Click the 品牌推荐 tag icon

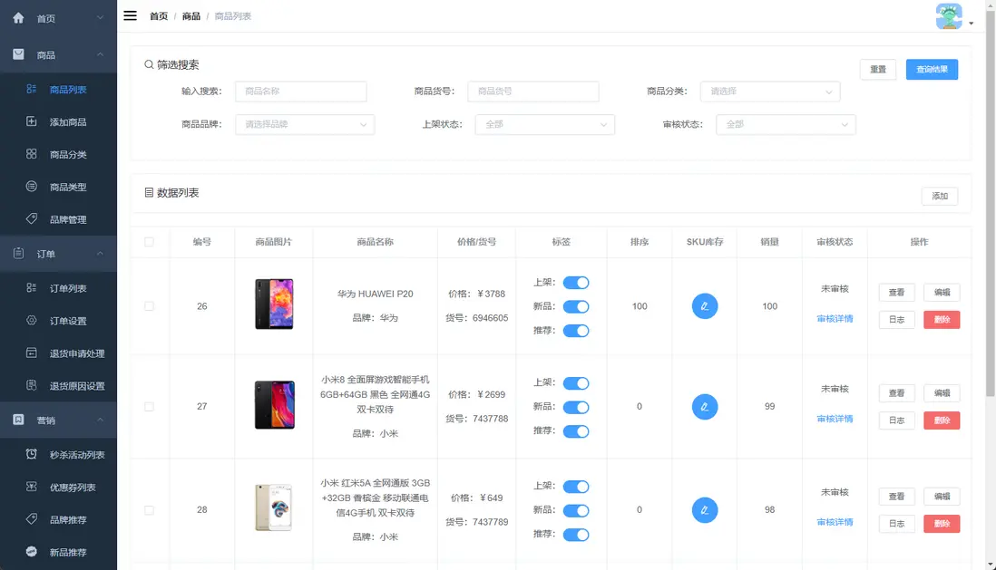(x=31, y=518)
